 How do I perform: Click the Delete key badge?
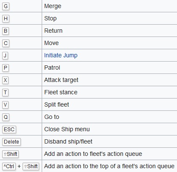pyautogui.click(x=11, y=142)
